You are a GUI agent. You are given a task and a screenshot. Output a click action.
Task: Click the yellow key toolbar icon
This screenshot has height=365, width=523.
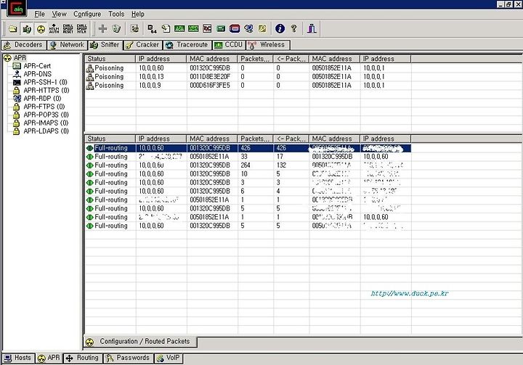click(x=262, y=29)
